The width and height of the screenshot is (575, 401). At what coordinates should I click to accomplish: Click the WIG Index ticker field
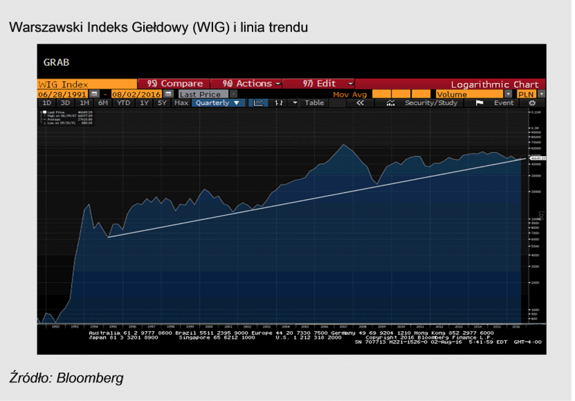point(87,84)
